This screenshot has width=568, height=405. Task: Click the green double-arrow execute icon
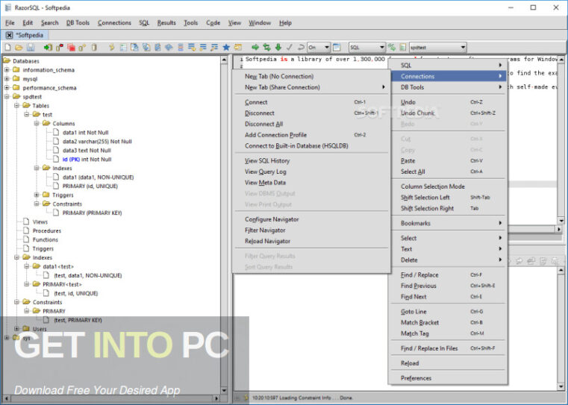point(267,48)
